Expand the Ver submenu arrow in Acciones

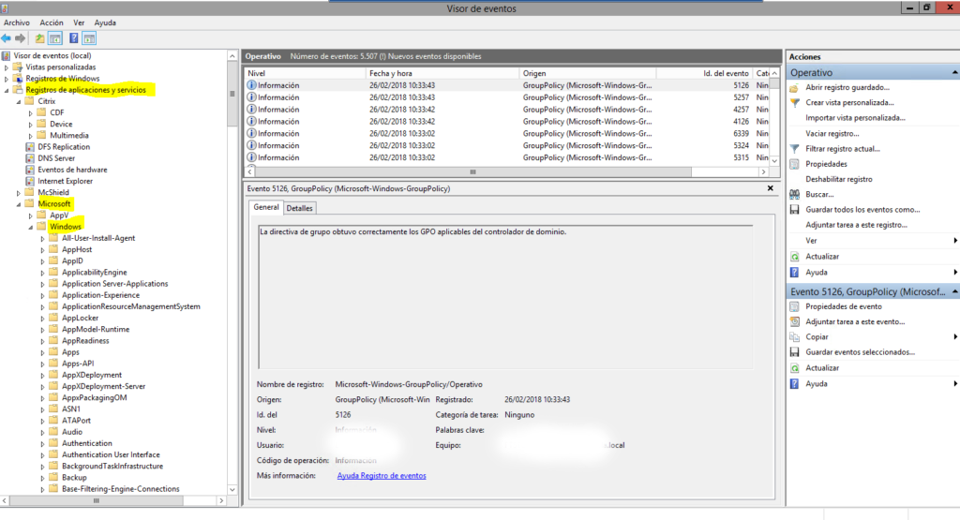point(955,241)
